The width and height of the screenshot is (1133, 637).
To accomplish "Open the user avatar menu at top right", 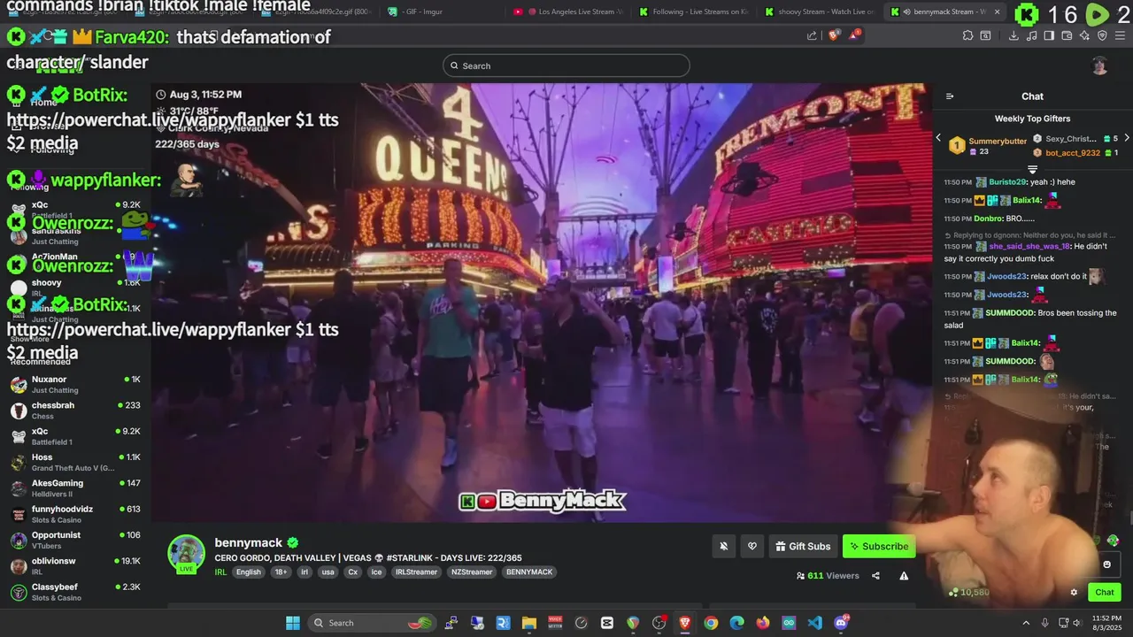I will [1099, 65].
